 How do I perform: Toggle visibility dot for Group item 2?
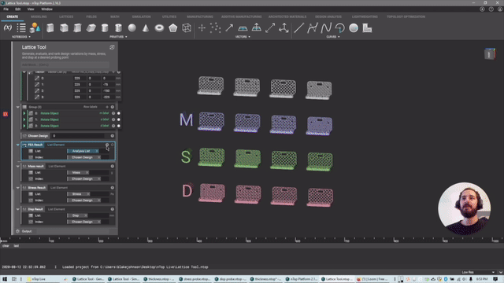[119, 126]
